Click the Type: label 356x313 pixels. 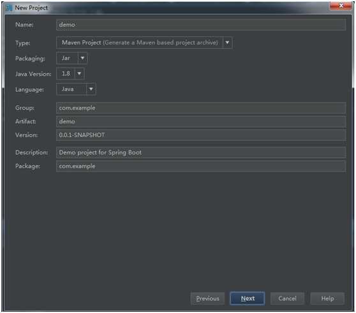tap(22, 43)
